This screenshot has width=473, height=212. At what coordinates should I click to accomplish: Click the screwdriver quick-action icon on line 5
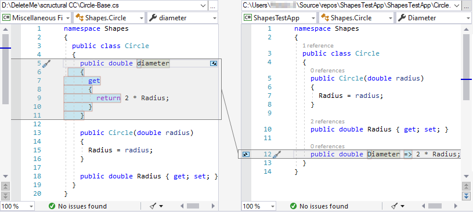coord(46,64)
